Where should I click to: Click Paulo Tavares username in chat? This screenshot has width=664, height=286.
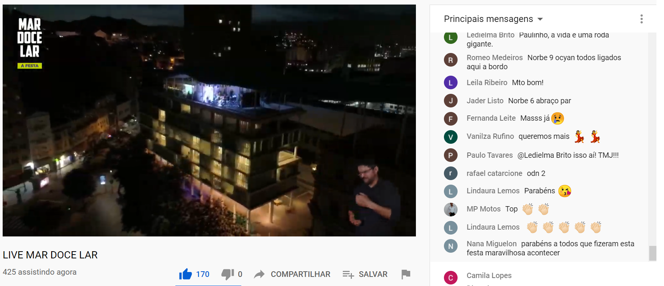pyautogui.click(x=490, y=155)
